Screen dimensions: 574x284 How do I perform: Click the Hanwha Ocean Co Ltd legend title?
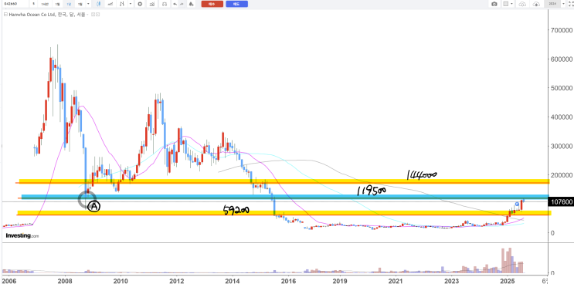(x=47, y=15)
